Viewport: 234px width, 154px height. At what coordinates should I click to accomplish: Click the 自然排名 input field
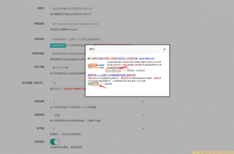[123, 39]
